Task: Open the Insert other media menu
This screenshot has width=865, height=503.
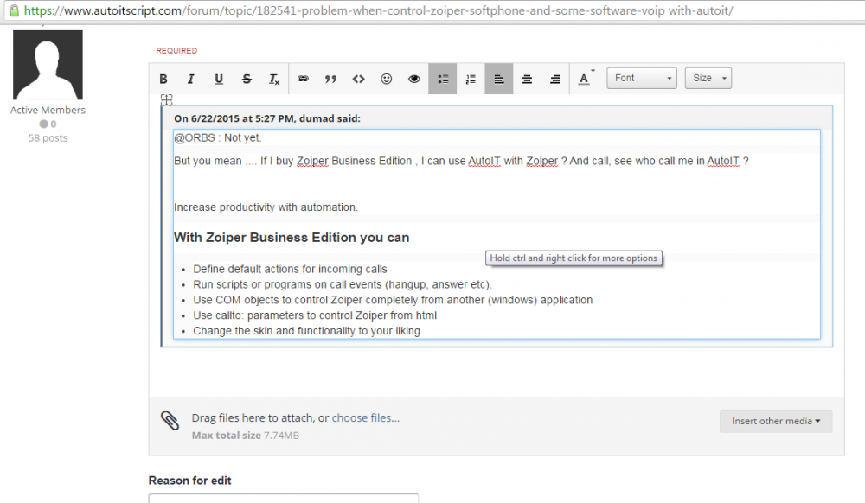Action: click(x=776, y=421)
